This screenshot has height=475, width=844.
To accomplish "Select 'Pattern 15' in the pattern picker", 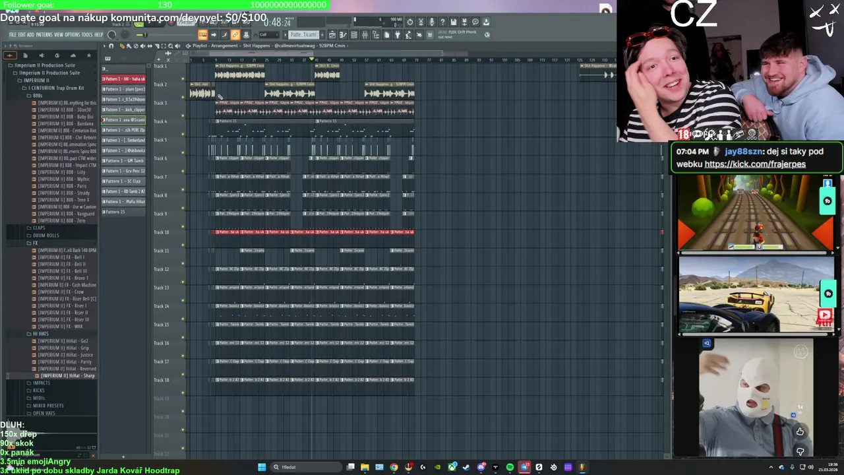I will 123,212.
